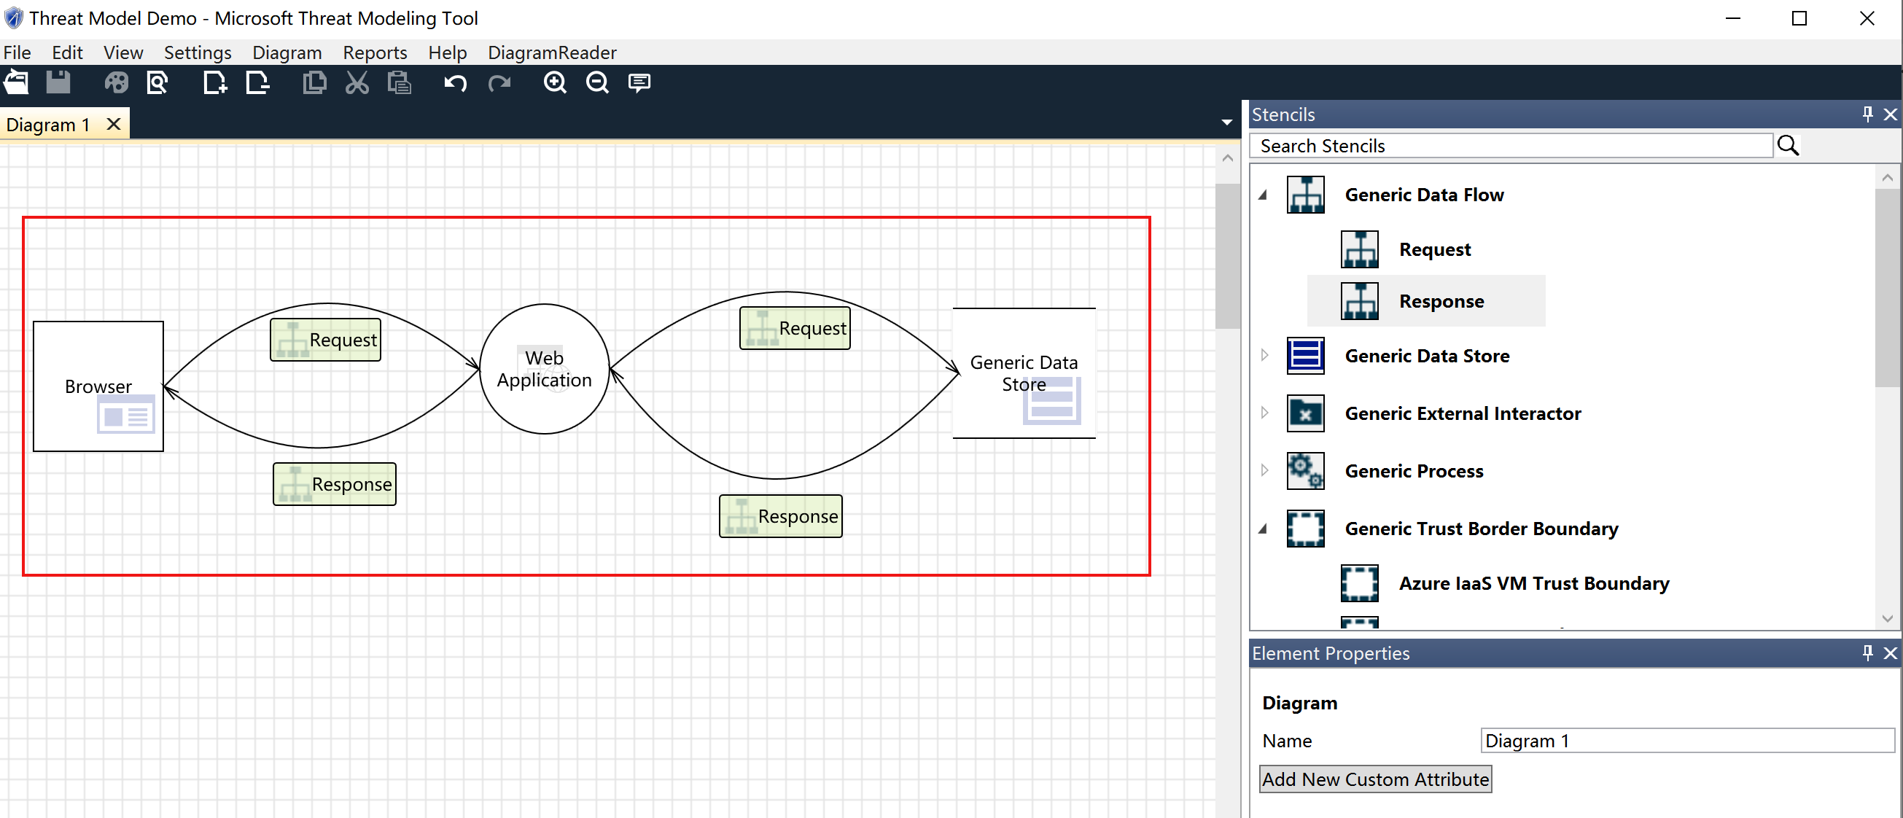Expand the Generic Process stencil group
Image resolution: width=1903 pixels, height=818 pixels.
pyautogui.click(x=1264, y=471)
